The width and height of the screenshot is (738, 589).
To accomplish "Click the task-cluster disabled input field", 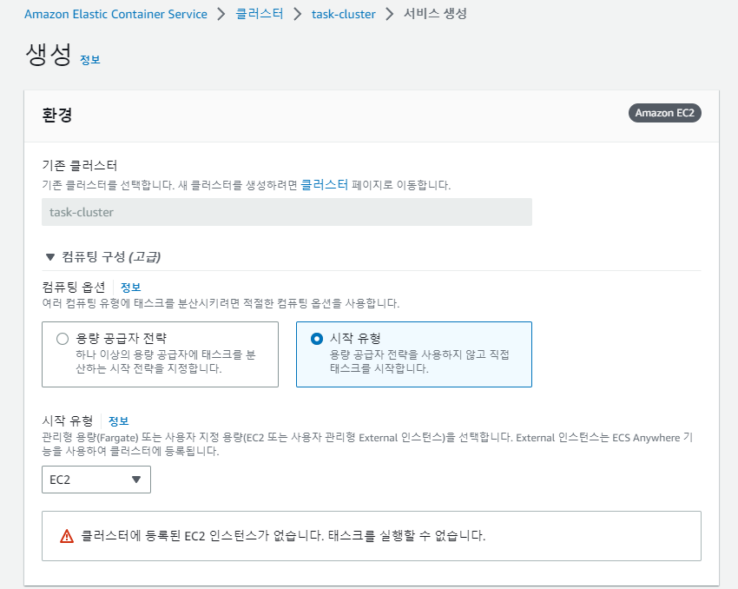I will (287, 212).
